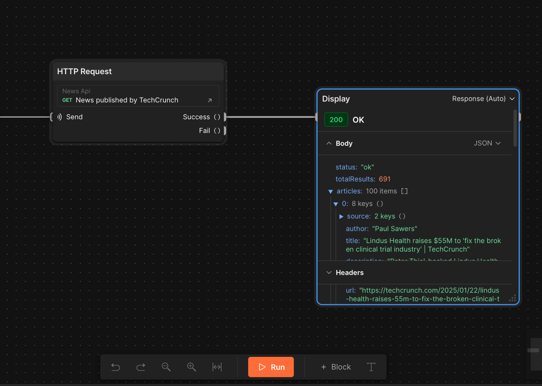Screen dimensions: 542x386
Task: Collapse article 0 item
Action: 336,204
